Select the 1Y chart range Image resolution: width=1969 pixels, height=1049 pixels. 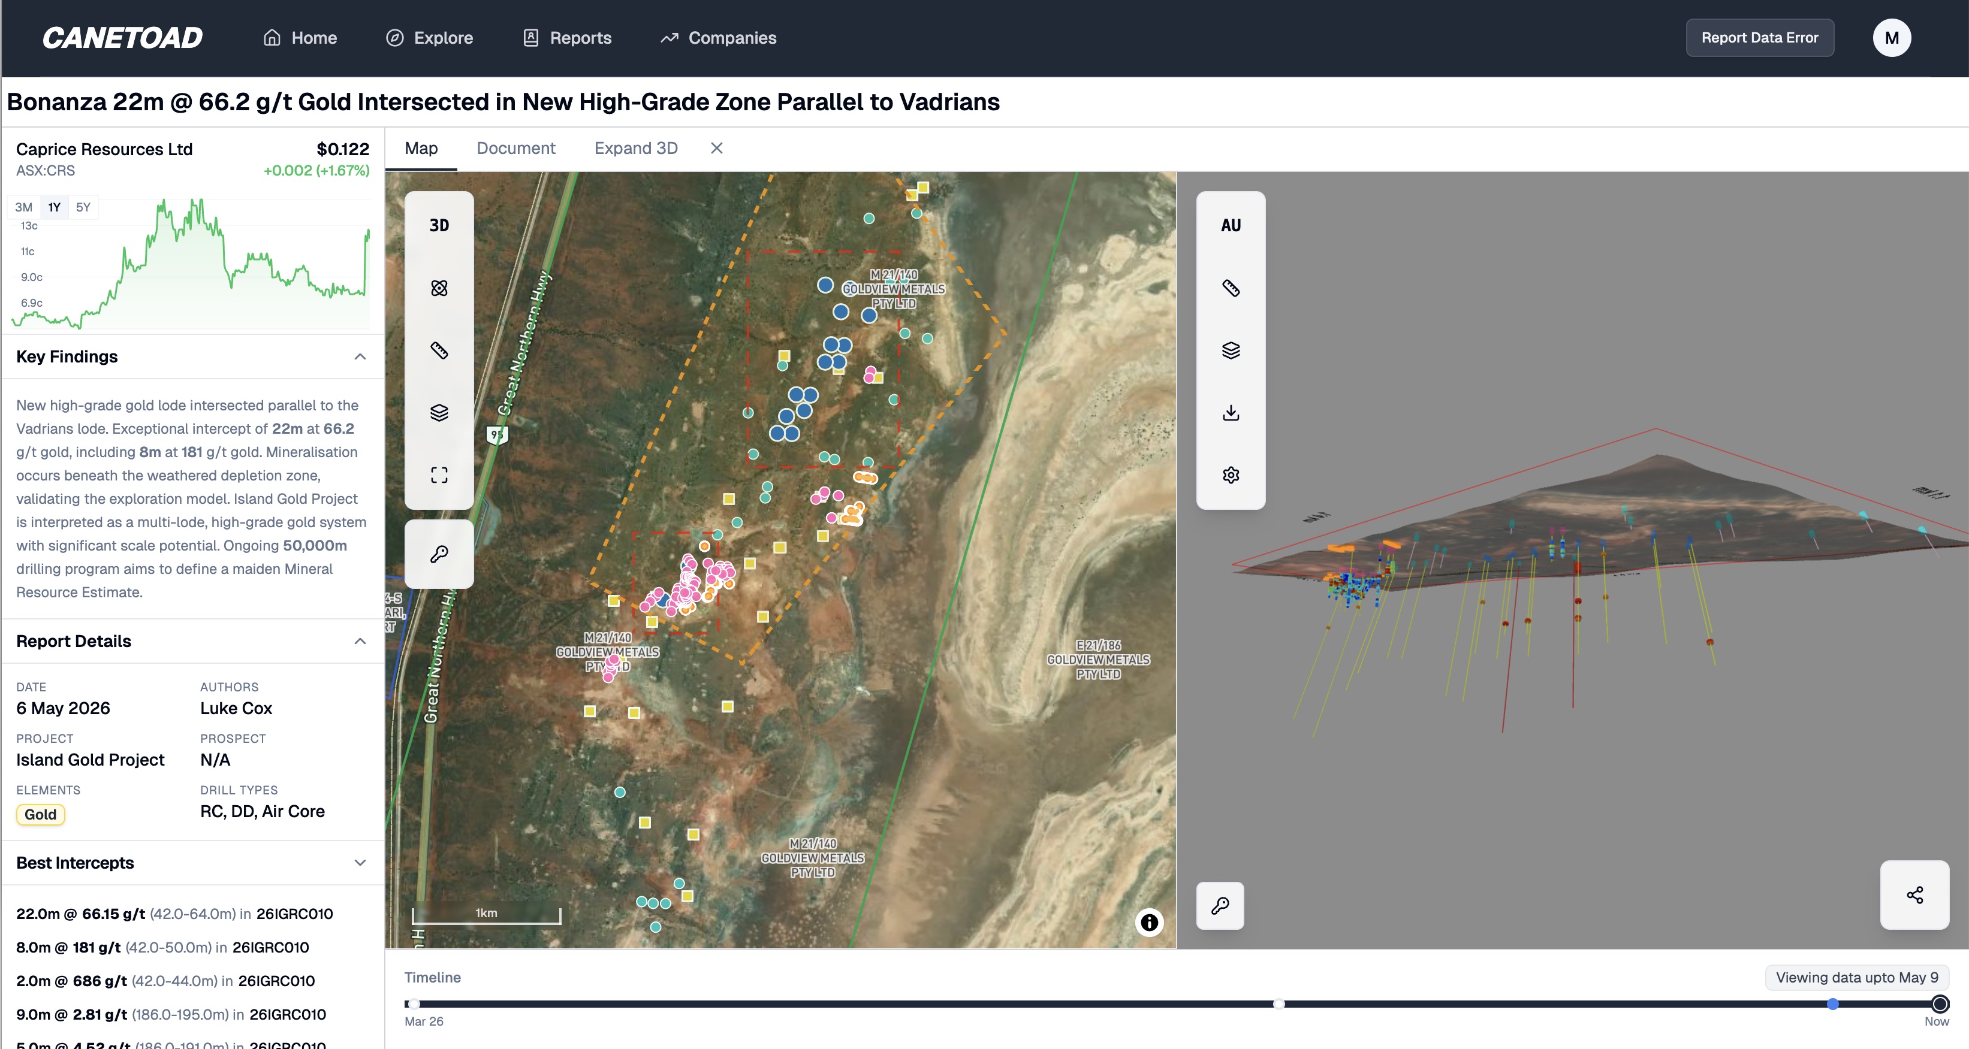(x=55, y=207)
